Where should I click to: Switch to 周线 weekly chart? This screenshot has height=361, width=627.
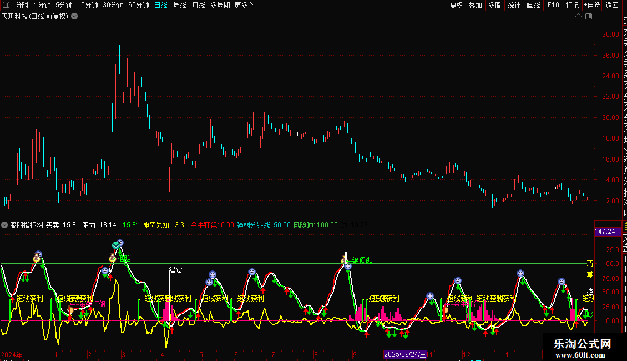pyautogui.click(x=180, y=5)
